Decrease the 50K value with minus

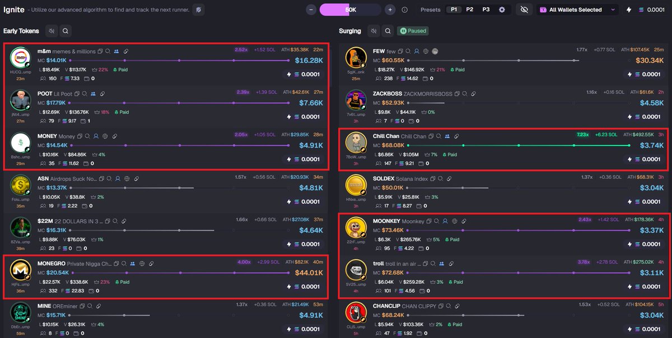[x=311, y=9]
